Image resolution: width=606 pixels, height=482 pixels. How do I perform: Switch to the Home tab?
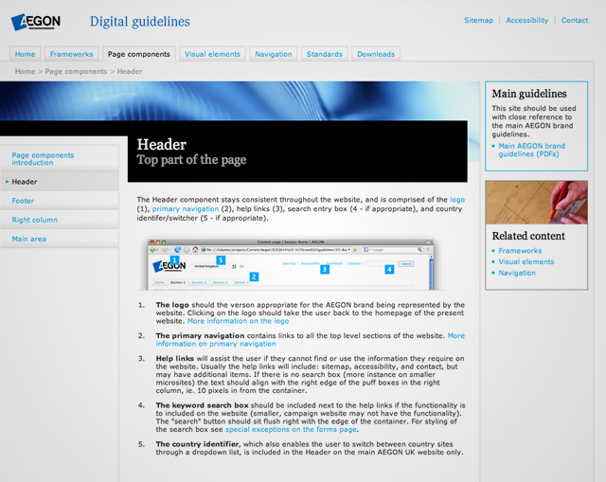(x=26, y=54)
